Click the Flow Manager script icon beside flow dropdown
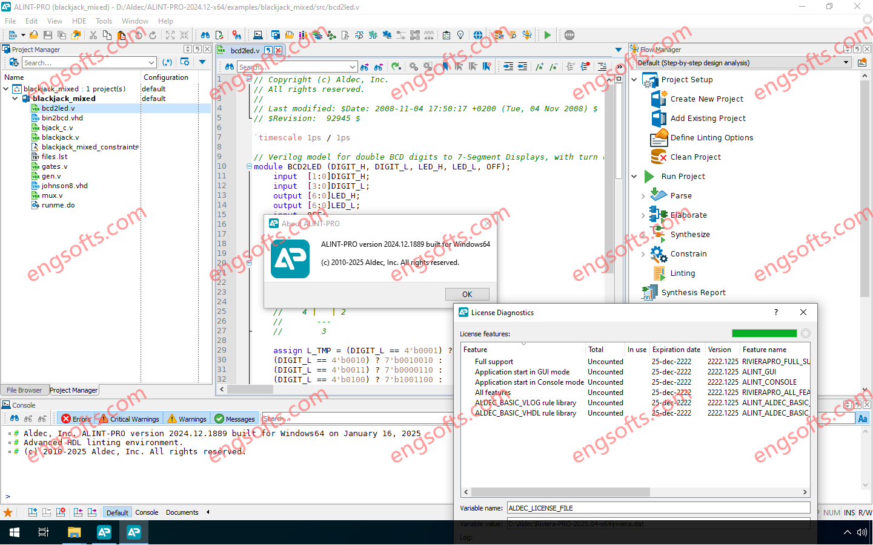Viewport: 873px width, 545px height. pos(862,62)
